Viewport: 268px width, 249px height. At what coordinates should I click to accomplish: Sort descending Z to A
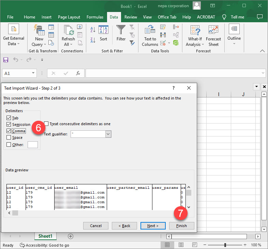[x=93, y=40]
